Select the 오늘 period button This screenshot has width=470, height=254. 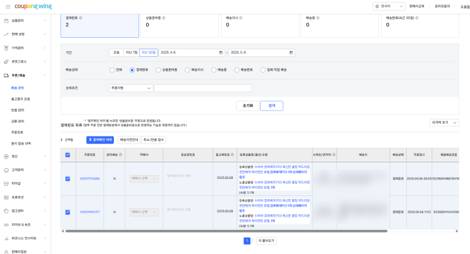116,52
